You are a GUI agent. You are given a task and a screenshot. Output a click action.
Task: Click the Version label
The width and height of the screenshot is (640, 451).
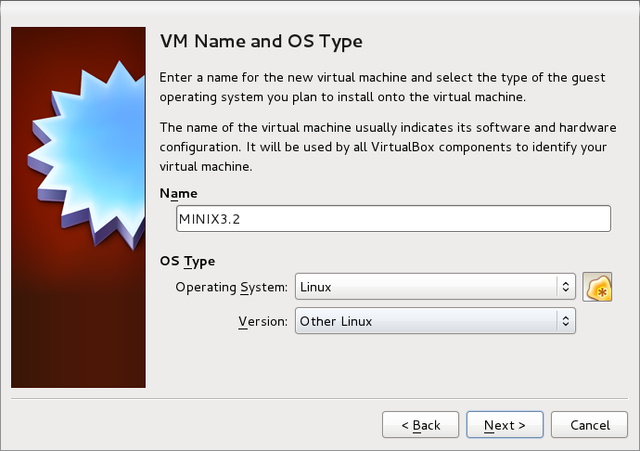point(263,321)
